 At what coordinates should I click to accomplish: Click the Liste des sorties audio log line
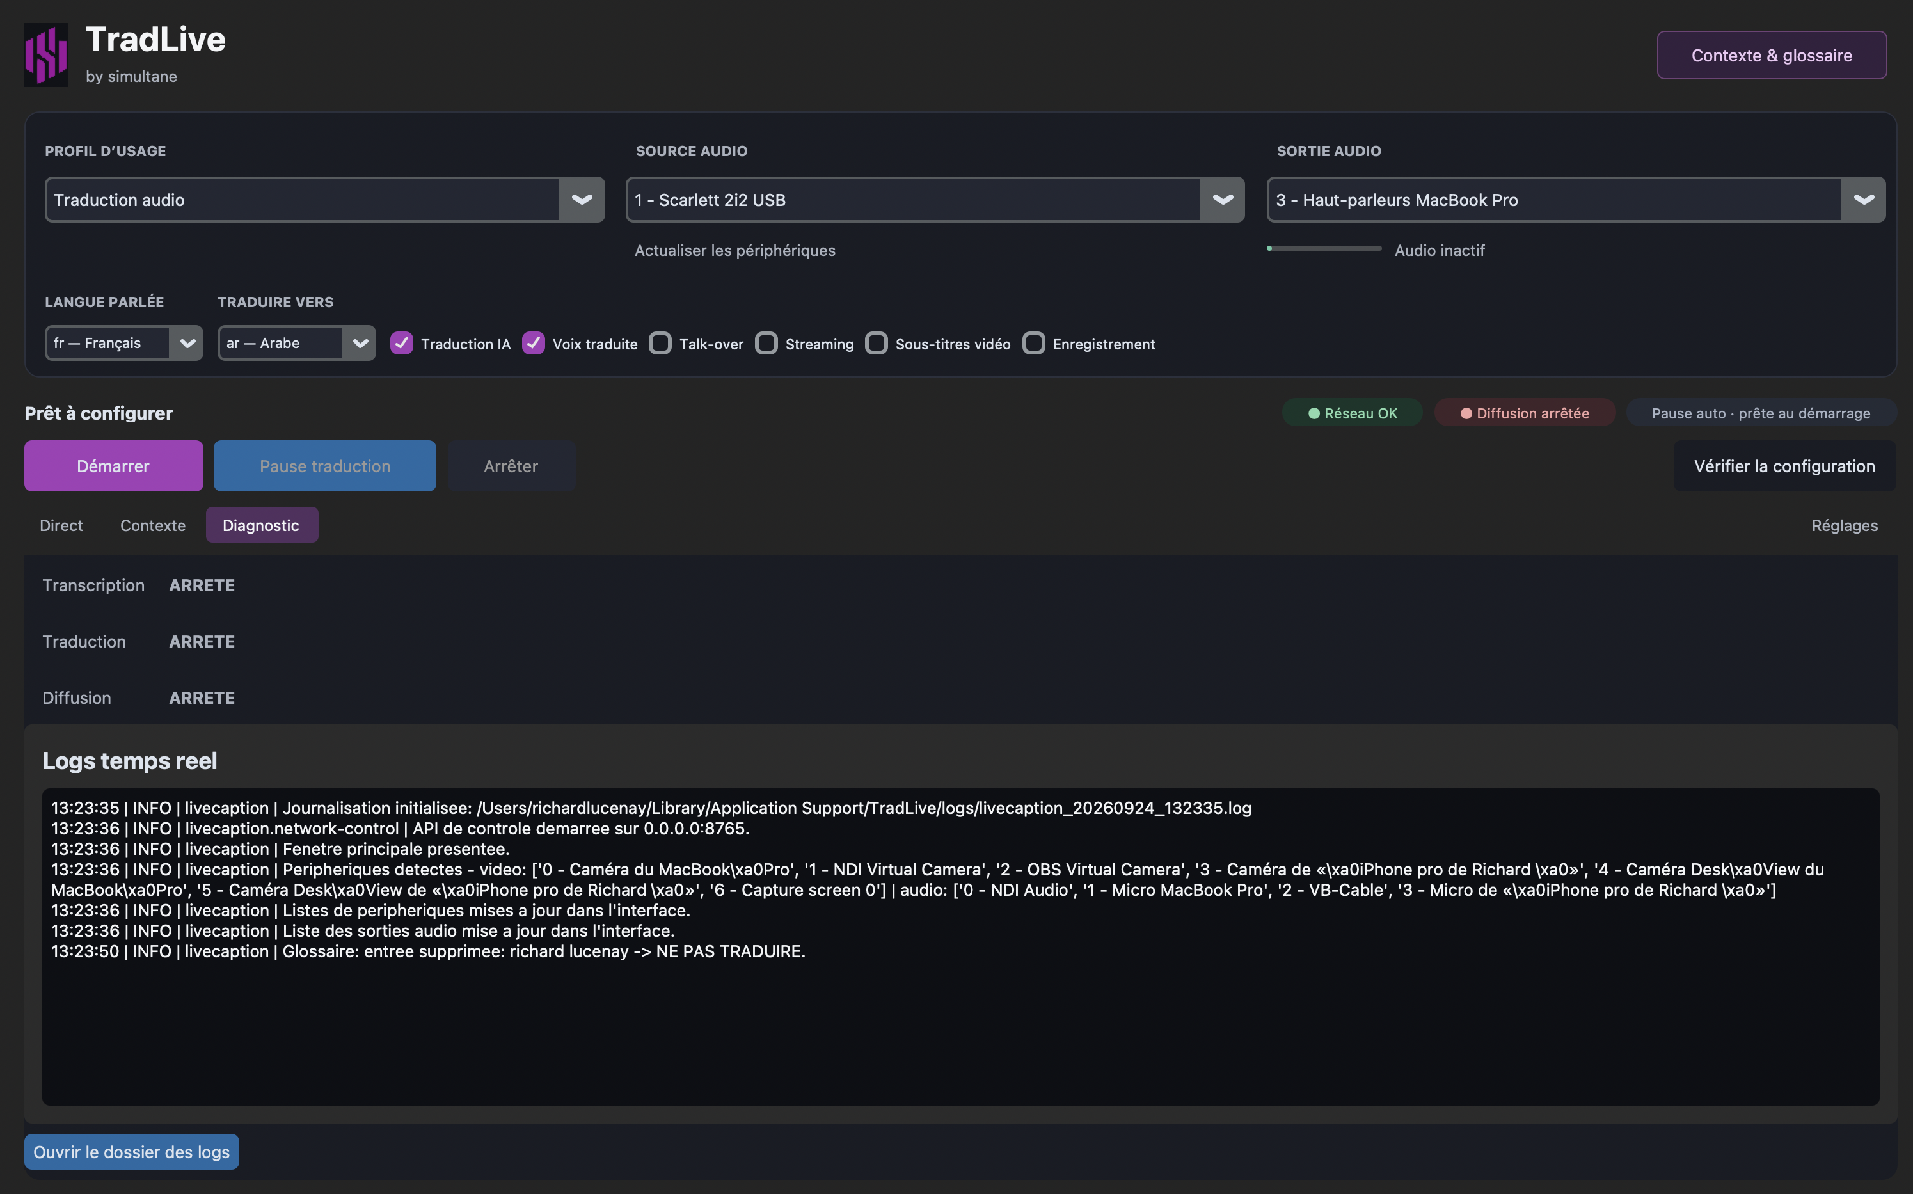click(363, 931)
